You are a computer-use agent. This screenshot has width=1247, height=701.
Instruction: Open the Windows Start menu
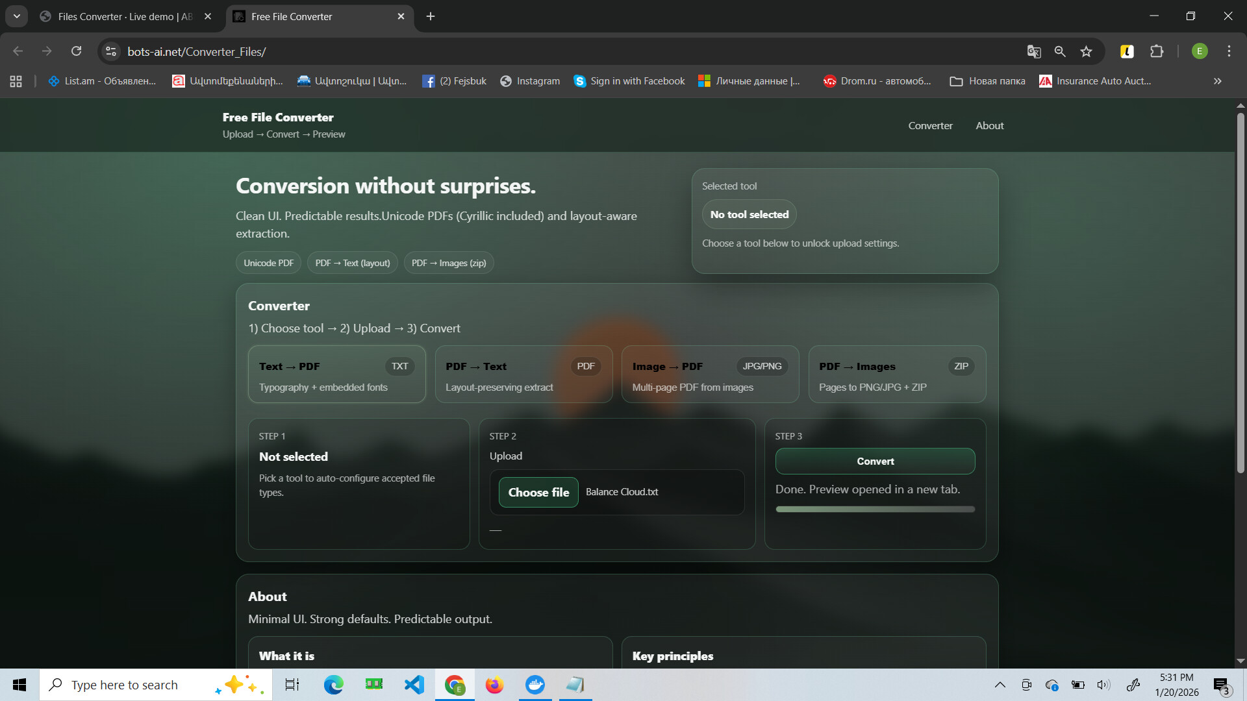19,684
